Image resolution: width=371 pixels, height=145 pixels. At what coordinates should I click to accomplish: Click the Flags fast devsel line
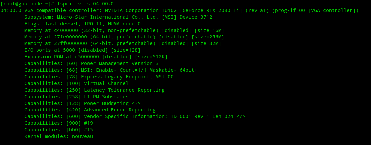[82, 24]
